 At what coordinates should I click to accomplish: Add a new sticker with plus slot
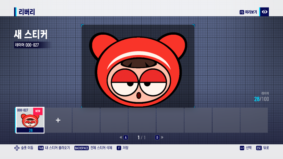[x=58, y=120]
